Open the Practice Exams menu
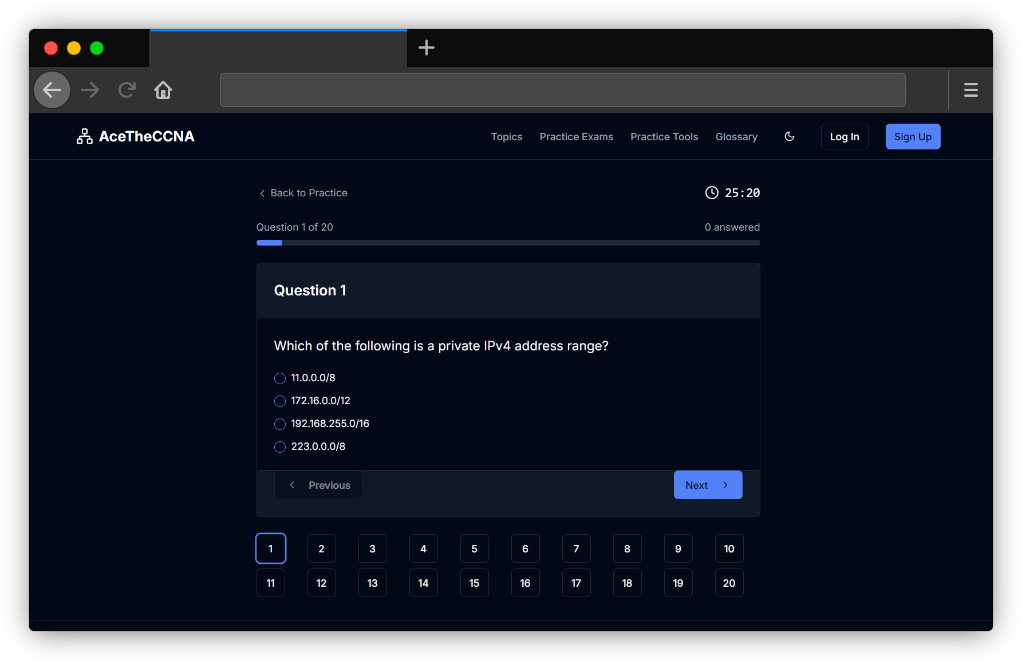Screen dimensions: 1022x660 point(576,137)
